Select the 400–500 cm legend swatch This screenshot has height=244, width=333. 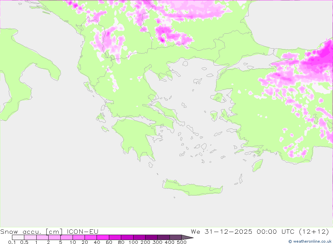[175, 237]
